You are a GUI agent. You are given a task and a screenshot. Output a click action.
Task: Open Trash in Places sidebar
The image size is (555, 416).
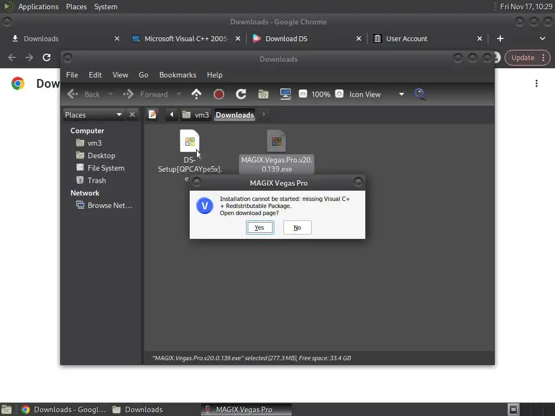96,180
